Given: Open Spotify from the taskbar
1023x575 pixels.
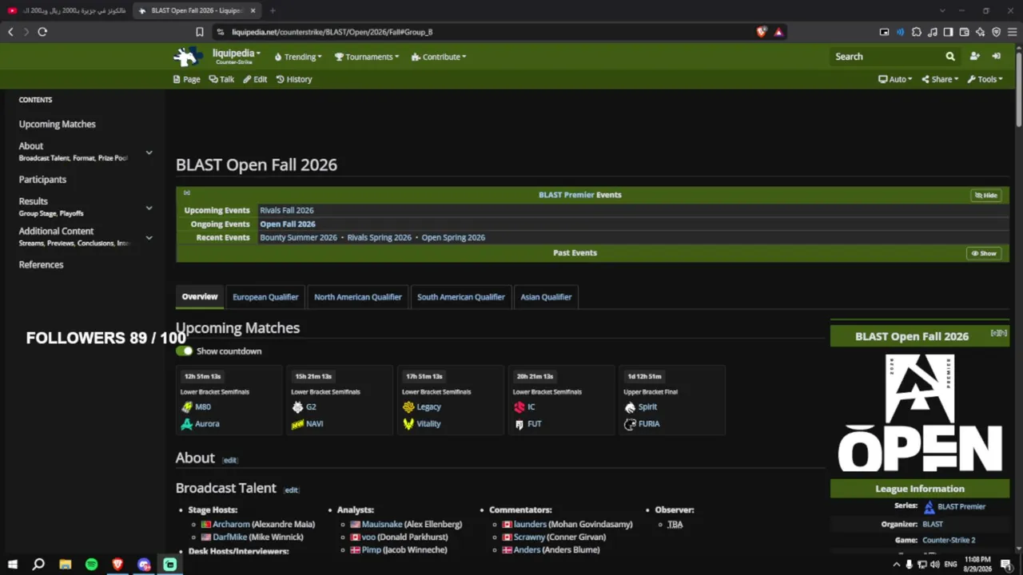Looking at the screenshot, I should click(91, 565).
